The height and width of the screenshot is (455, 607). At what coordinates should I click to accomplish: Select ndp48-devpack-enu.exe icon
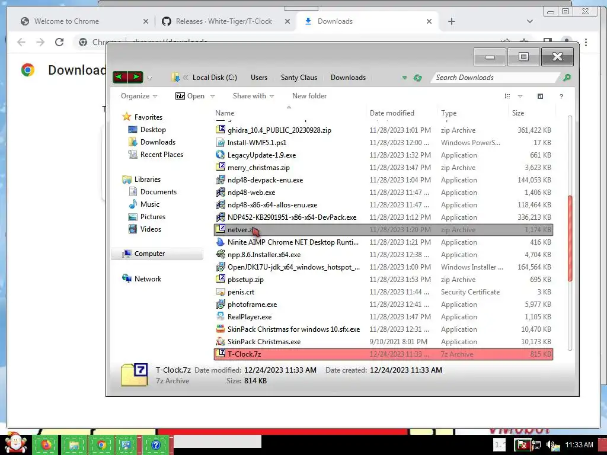[221, 180]
